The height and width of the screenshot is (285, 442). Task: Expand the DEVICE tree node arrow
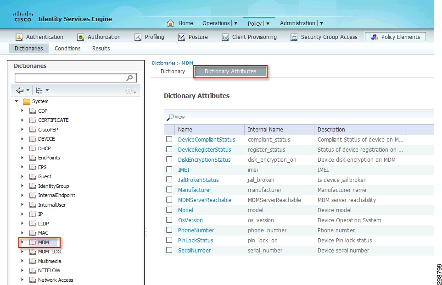pyautogui.click(x=22, y=139)
